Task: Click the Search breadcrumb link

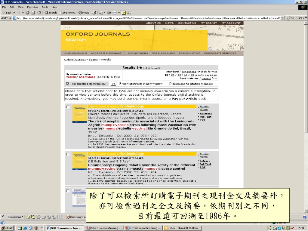Action: 94,60
